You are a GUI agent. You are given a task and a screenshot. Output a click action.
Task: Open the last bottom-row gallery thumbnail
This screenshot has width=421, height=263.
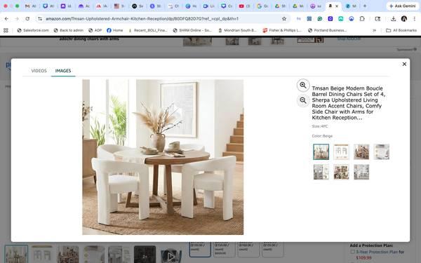point(361,172)
